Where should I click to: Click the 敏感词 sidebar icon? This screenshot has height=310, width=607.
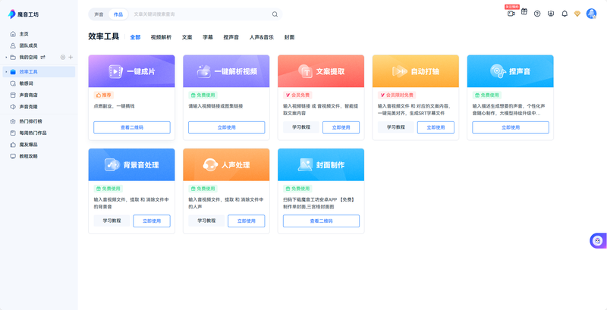tap(13, 83)
